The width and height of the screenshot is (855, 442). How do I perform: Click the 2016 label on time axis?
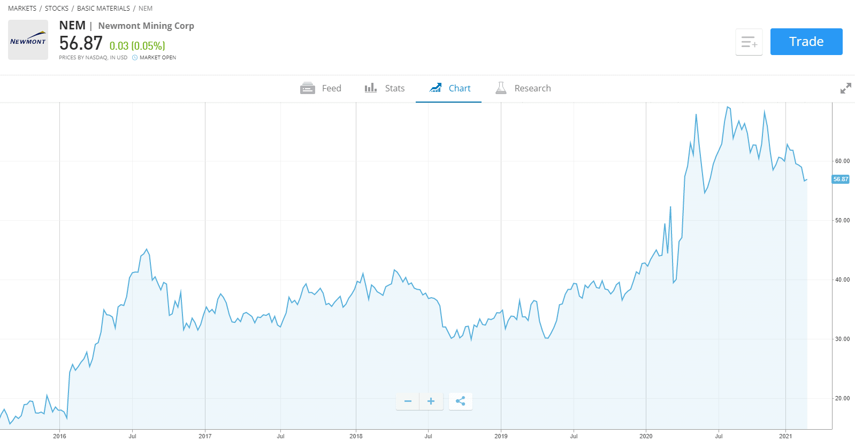59,436
